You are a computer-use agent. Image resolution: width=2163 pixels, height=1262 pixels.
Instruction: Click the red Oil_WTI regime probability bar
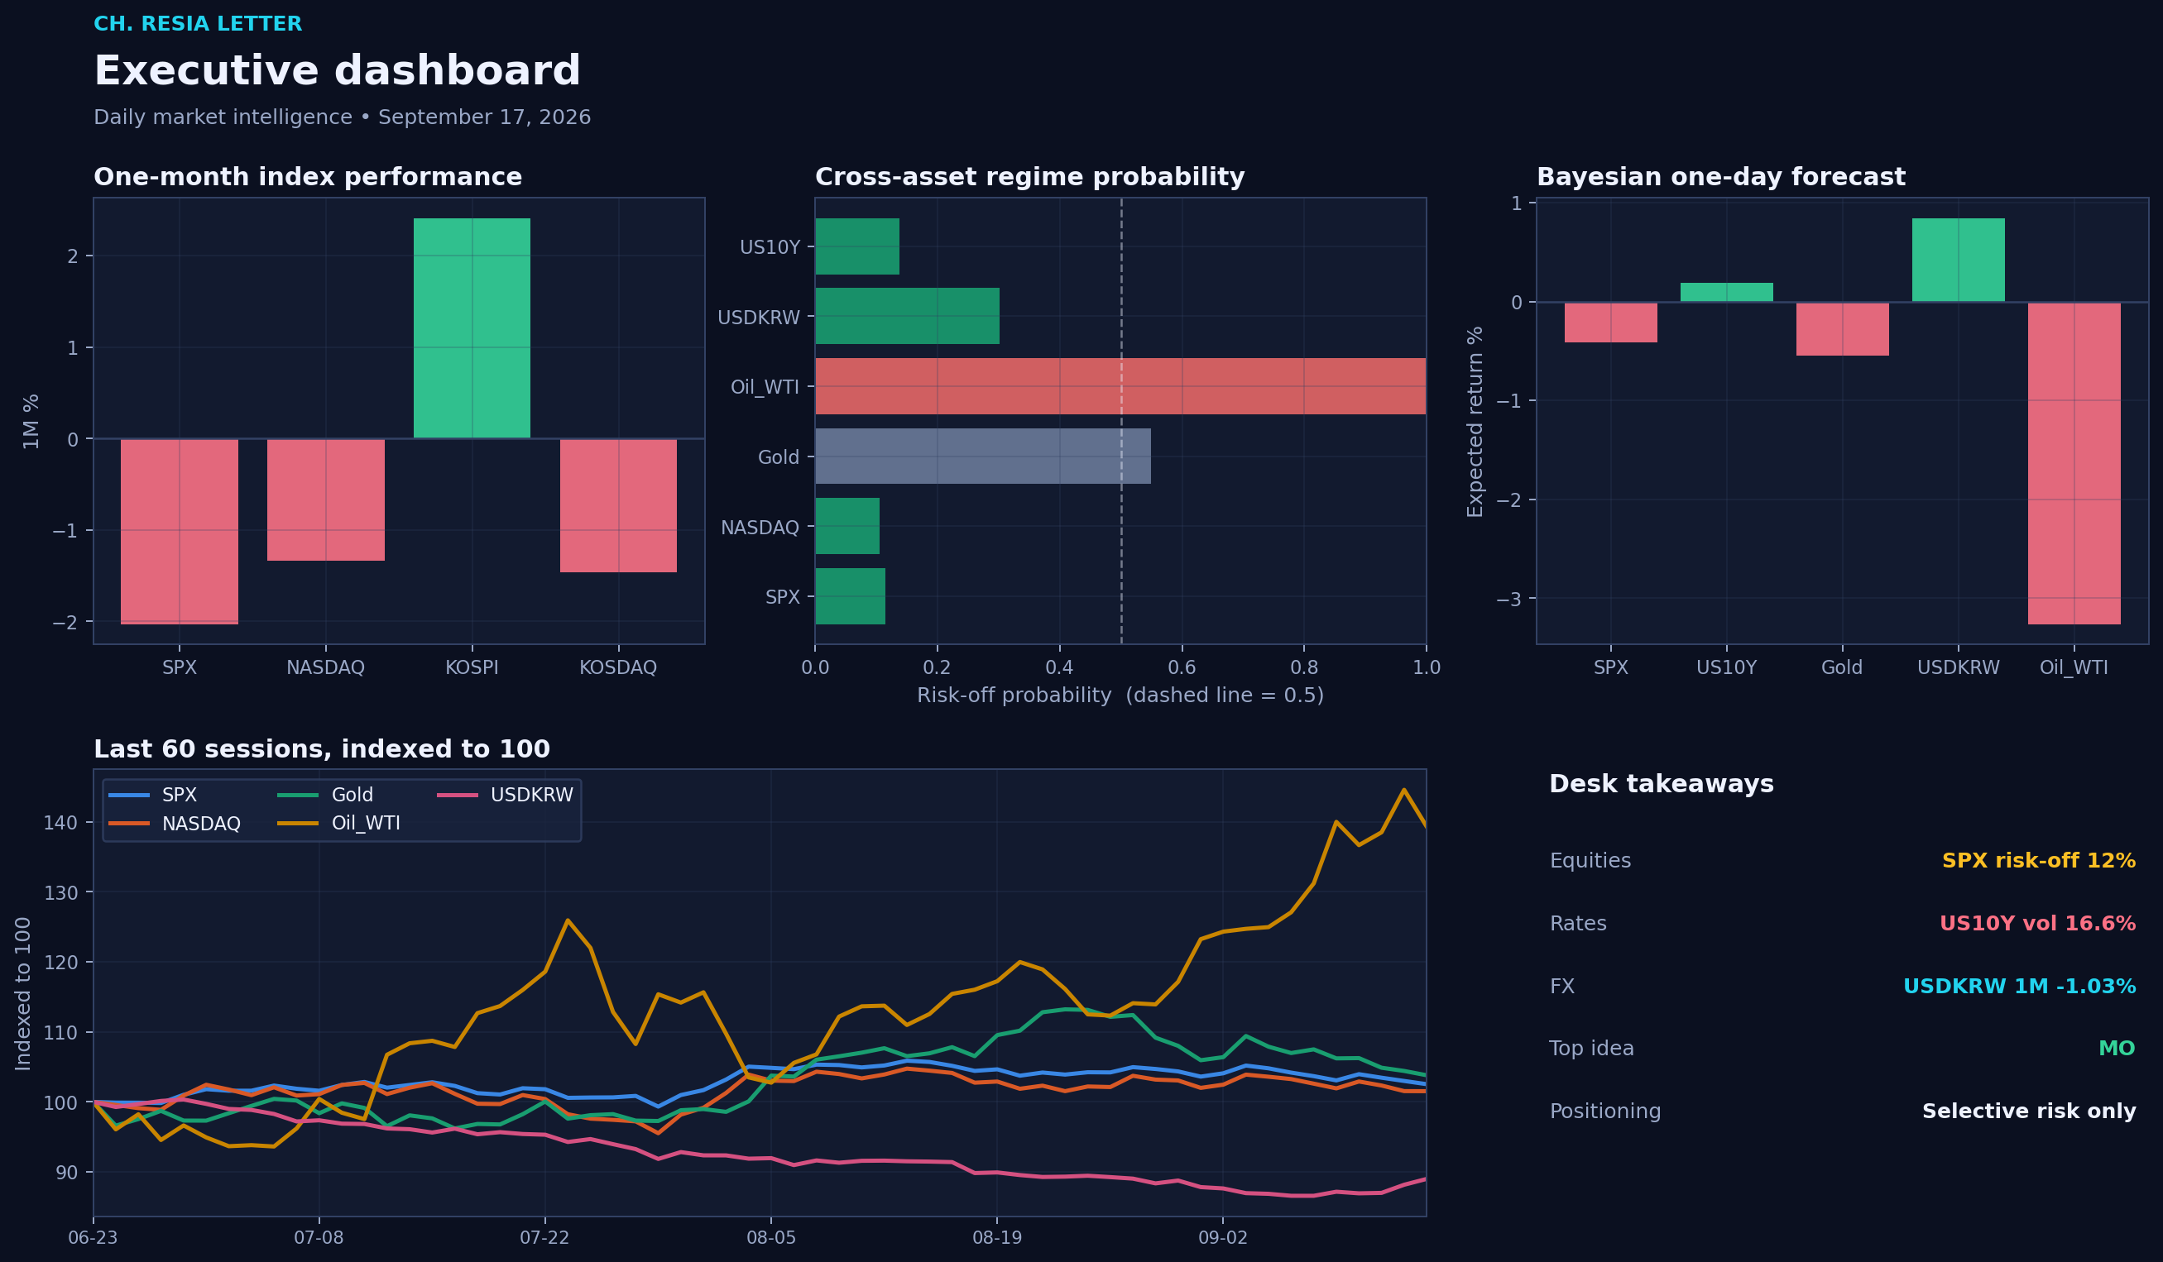coord(1120,387)
